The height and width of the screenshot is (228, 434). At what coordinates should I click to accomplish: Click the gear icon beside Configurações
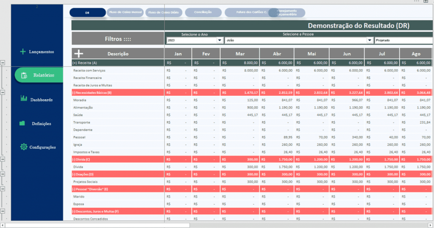tap(24, 147)
